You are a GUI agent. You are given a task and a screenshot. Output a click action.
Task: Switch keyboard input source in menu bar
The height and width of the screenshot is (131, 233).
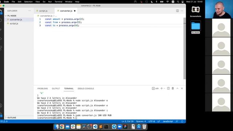pos(173,2)
